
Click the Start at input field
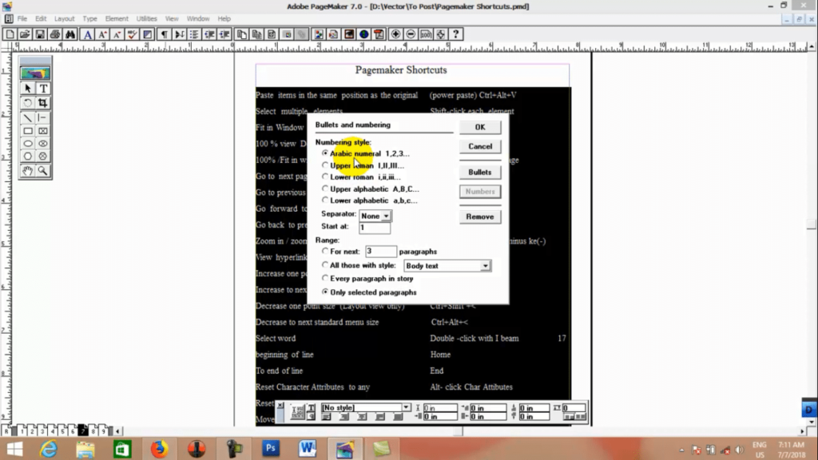coord(375,228)
